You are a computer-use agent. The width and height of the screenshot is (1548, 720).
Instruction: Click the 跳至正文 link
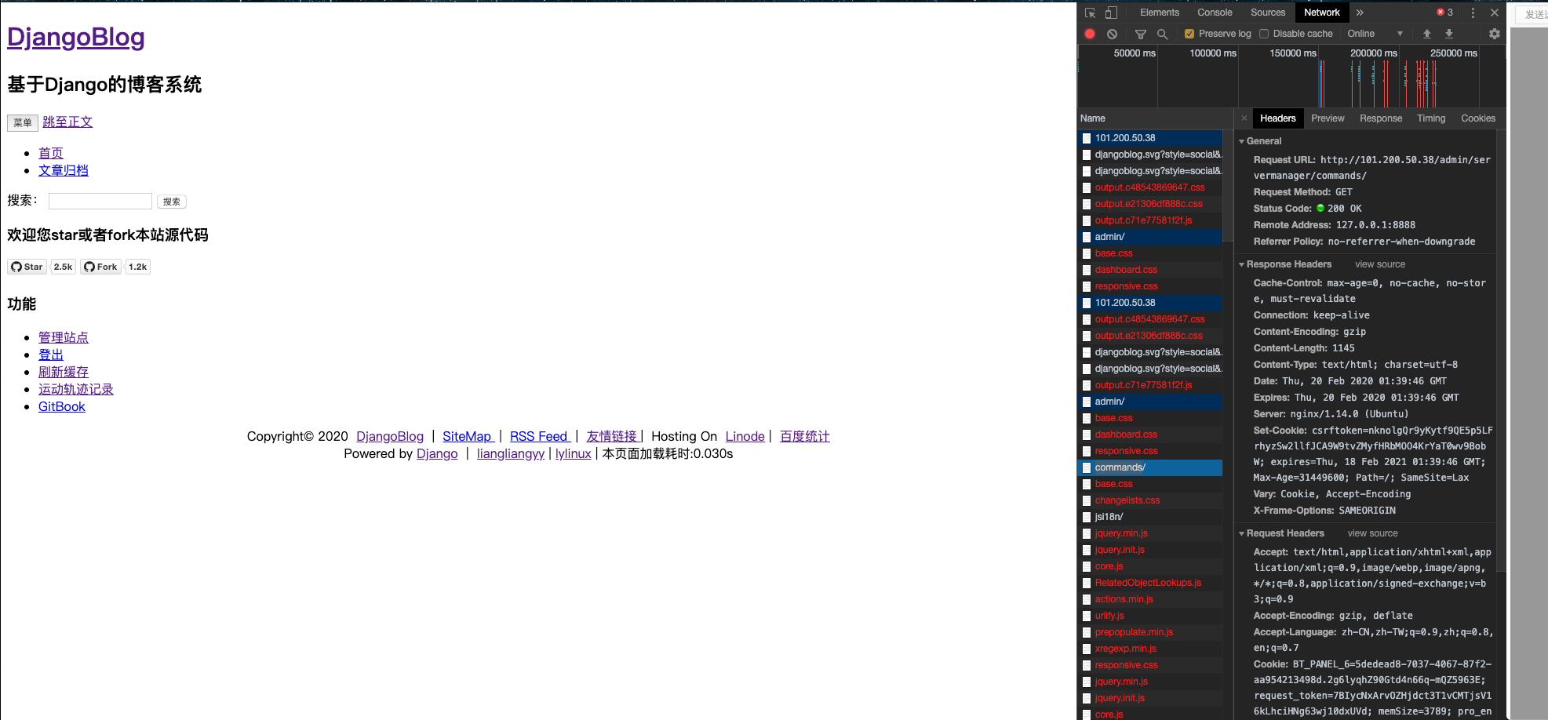coord(67,122)
